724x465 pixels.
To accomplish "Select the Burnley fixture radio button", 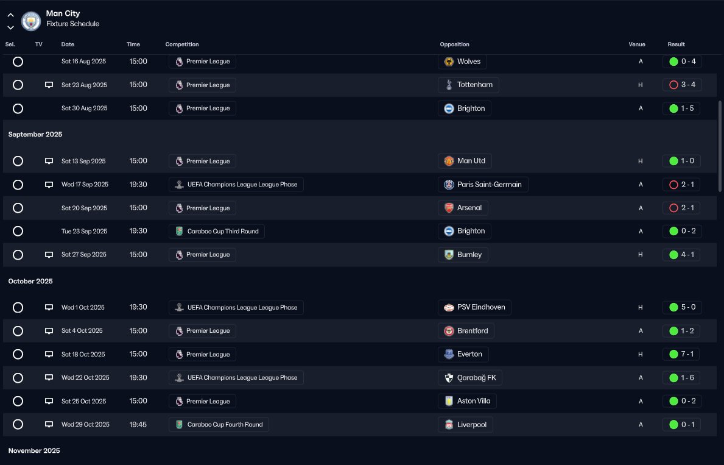I will pyautogui.click(x=18, y=255).
